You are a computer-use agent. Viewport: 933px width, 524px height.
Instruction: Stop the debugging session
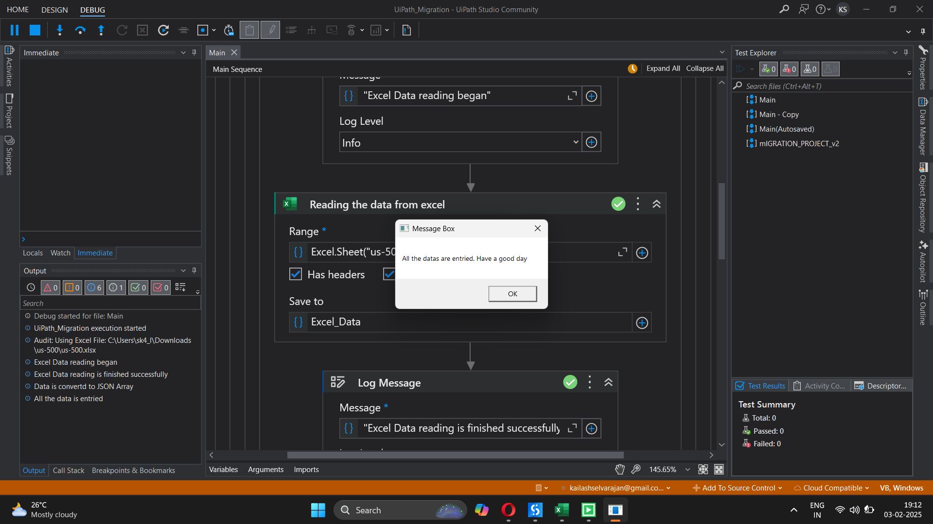pyautogui.click(x=35, y=30)
